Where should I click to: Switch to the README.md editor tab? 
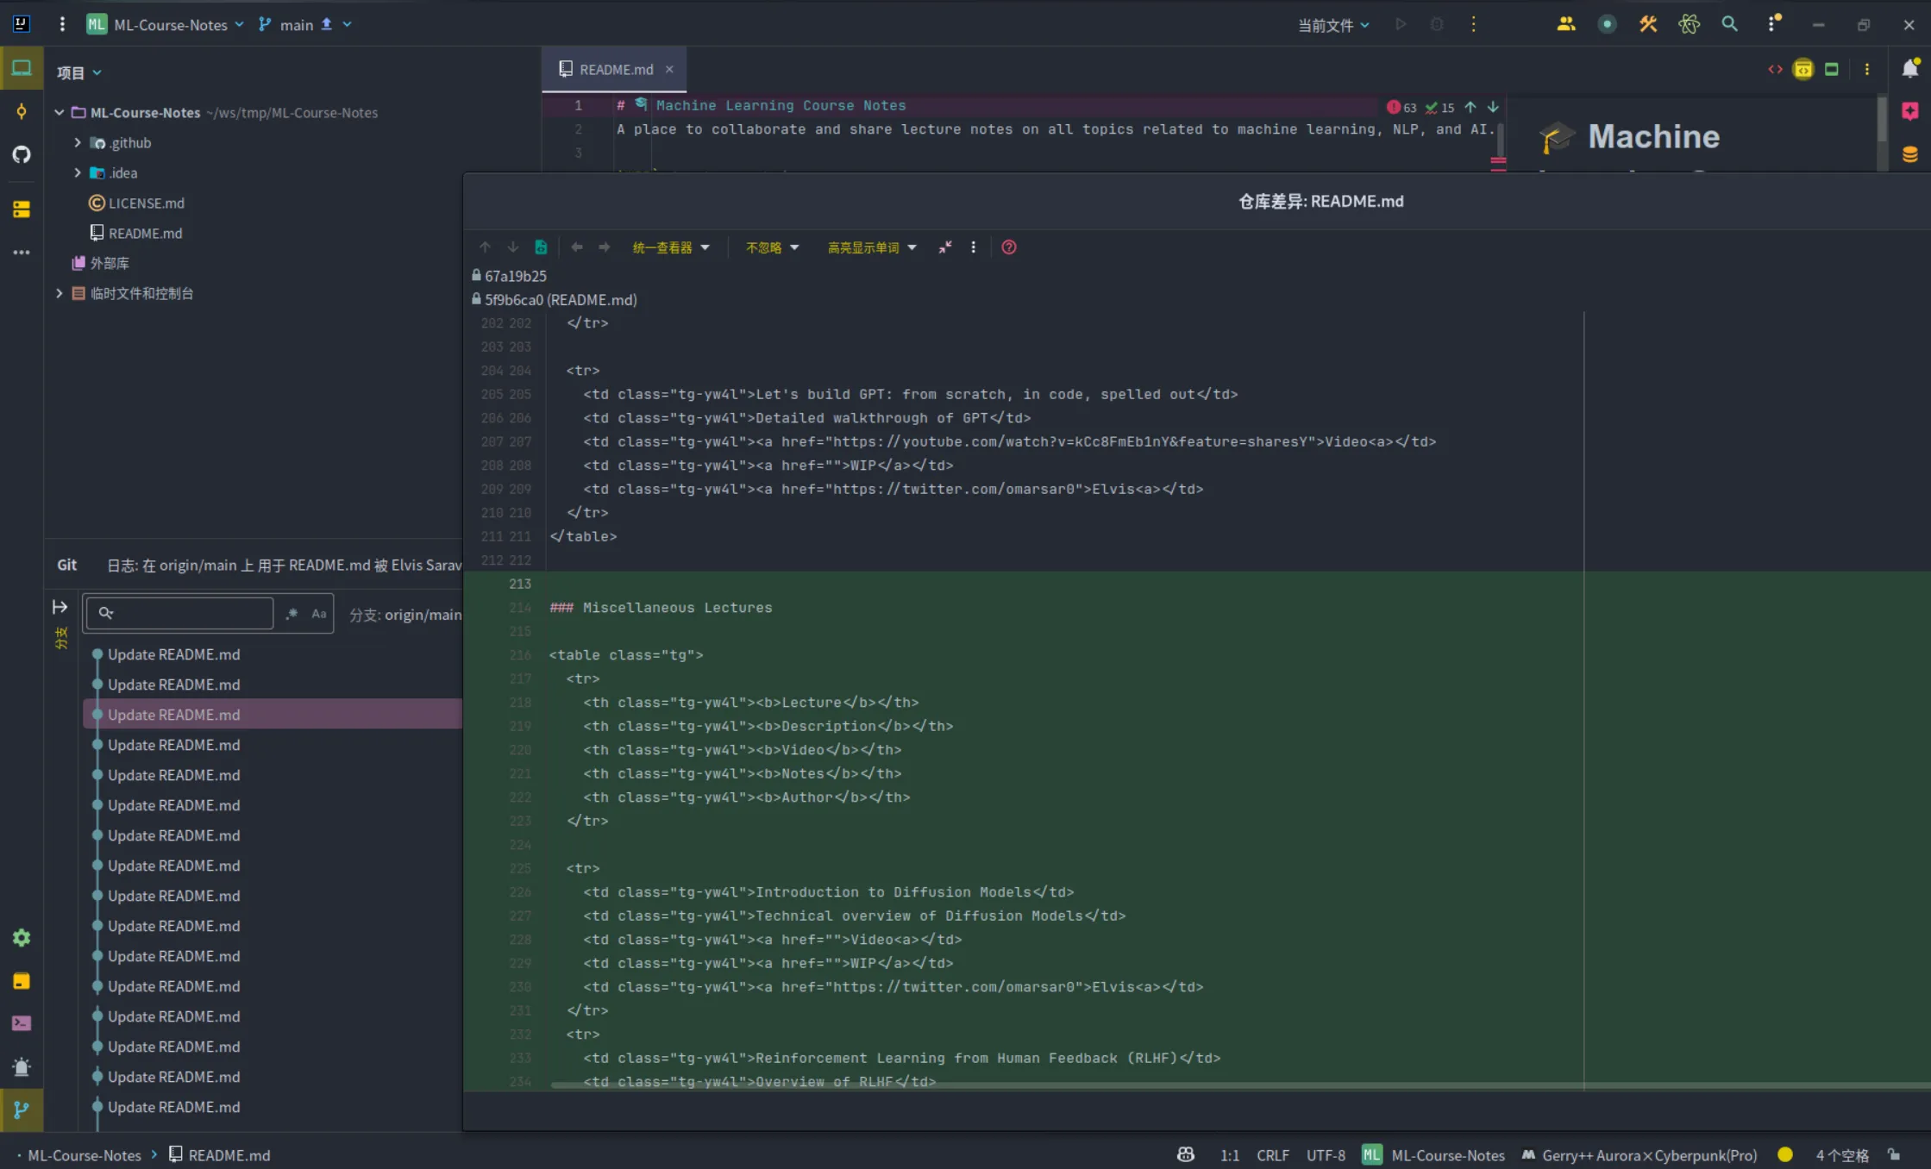click(x=616, y=70)
